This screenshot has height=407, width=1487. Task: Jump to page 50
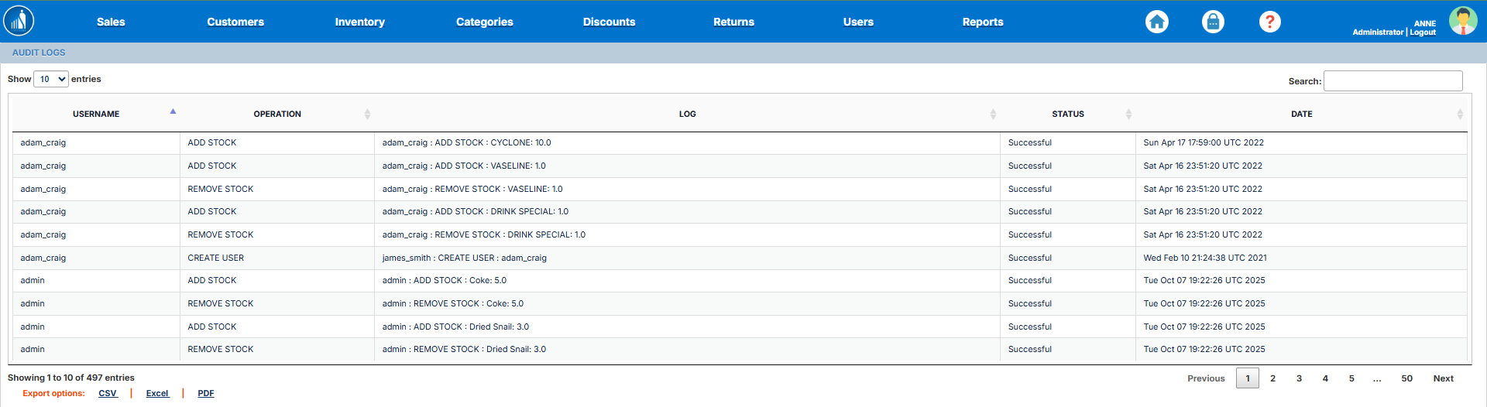click(1406, 378)
